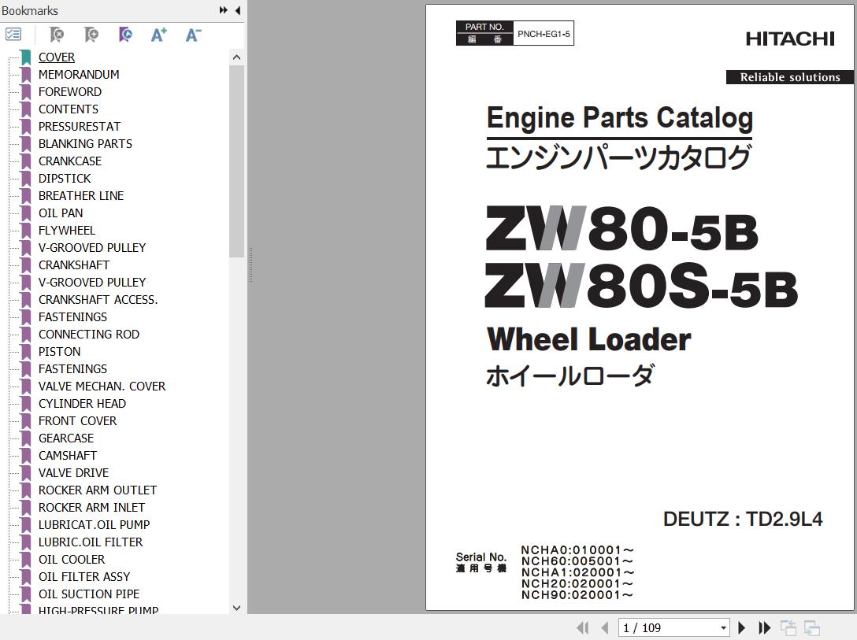857x640 pixels.
Task: Click the previous view icon in the status bar
Action: pos(788,628)
